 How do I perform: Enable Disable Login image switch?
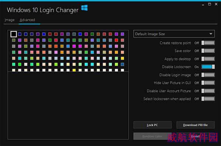pyautogui.click(x=208, y=75)
